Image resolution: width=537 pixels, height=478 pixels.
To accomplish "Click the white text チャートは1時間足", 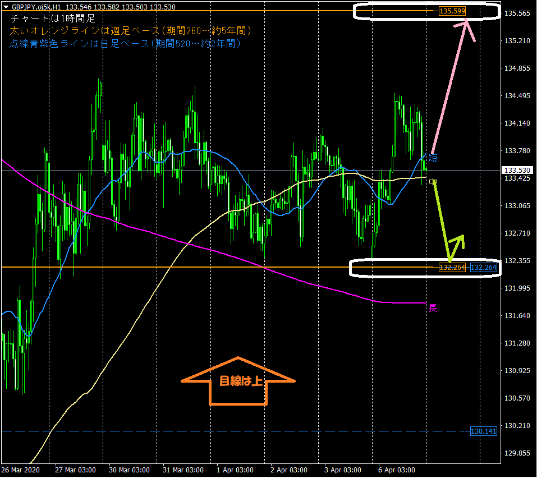I will point(53,19).
